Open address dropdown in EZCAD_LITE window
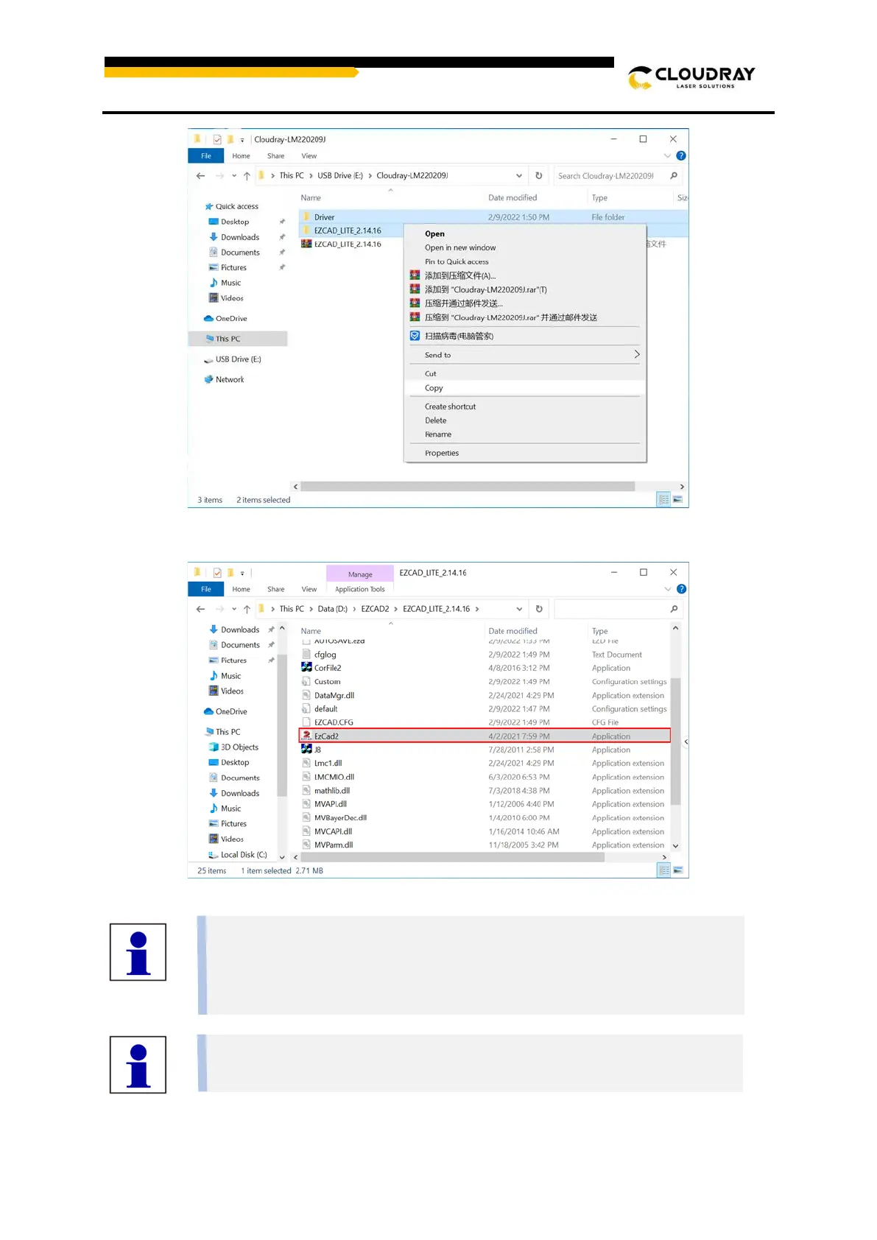Viewport: 877px width, 1240px height. [x=519, y=609]
